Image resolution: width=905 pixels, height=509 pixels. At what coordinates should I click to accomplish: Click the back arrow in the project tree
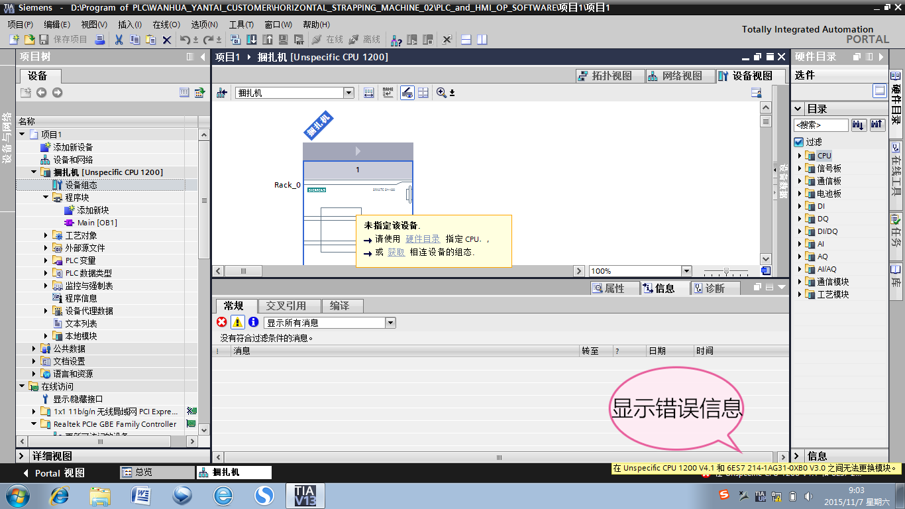42,93
